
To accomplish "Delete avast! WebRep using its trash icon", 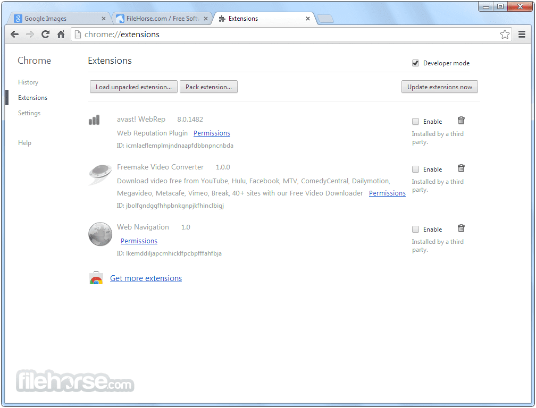I will pos(461,121).
